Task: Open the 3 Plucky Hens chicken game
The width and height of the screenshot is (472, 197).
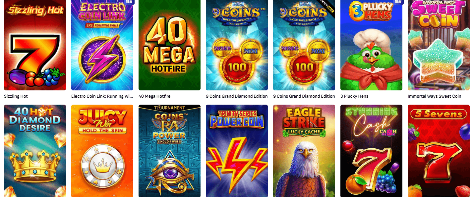Action: coord(371,45)
